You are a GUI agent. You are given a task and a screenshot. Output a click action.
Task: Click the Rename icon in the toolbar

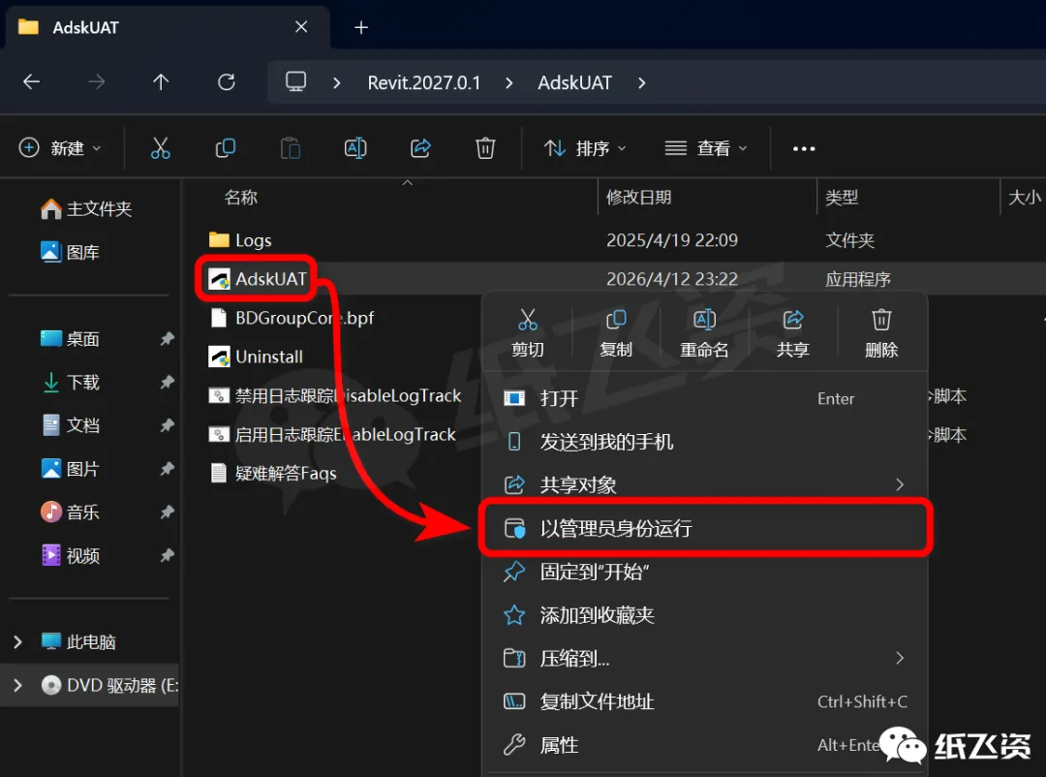(x=355, y=148)
